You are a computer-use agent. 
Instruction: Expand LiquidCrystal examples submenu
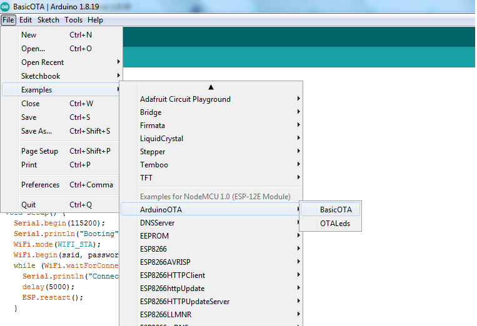211,139
